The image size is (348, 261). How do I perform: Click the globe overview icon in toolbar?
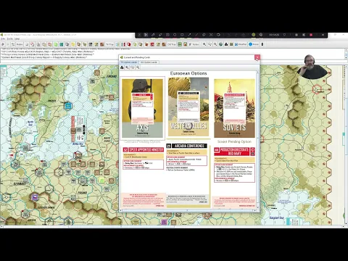click(220, 44)
